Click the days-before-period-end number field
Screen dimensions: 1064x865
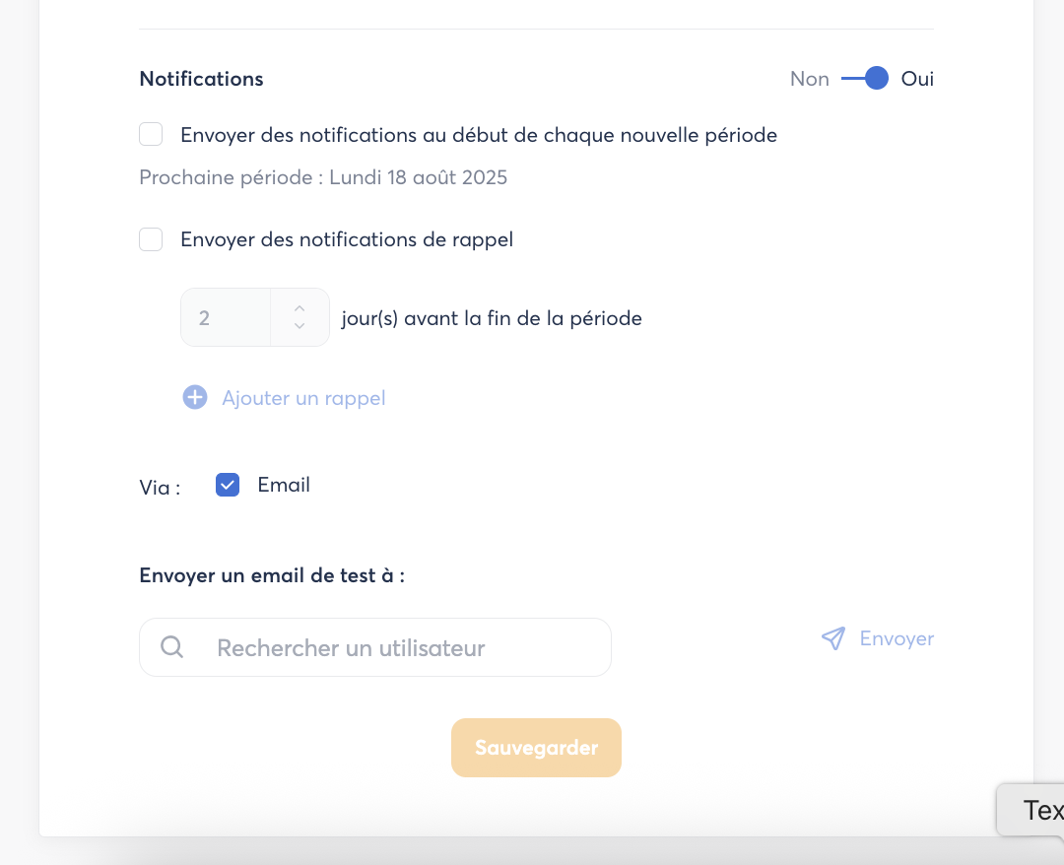click(x=226, y=317)
